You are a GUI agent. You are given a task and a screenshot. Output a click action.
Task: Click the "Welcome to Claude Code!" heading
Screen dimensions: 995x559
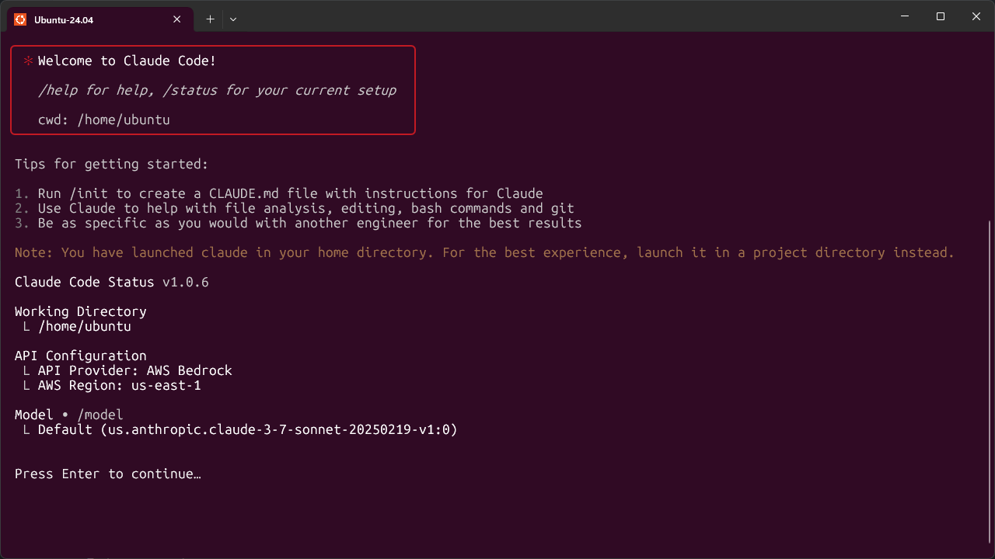tap(127, 61)
